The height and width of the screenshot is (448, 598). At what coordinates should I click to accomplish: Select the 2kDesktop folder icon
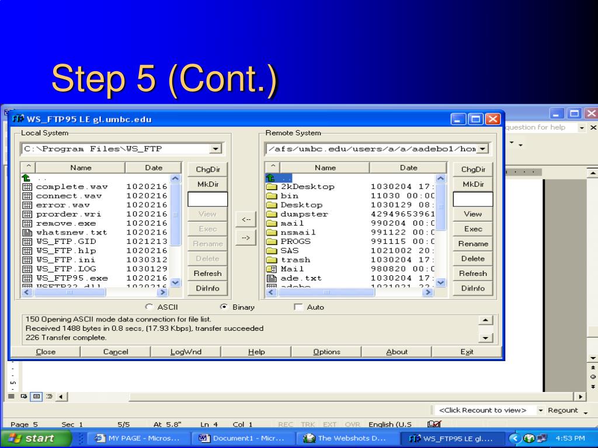click(272, 187)
